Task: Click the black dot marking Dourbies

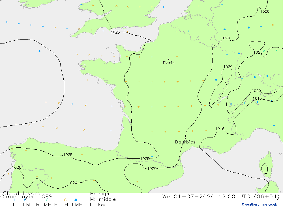Action: tap(185, 139)
